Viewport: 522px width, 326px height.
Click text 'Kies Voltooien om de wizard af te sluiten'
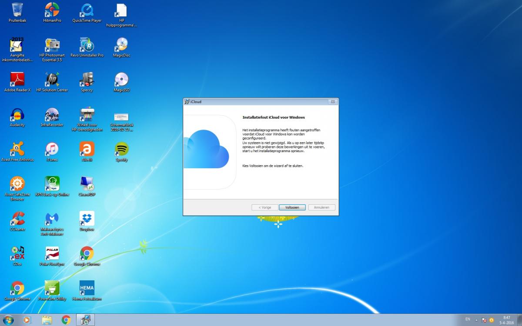click(x=273, y=166)
